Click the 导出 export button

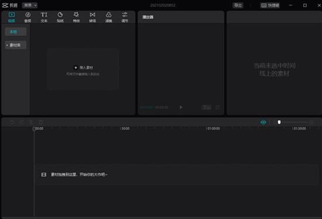[x=238, y=5]
